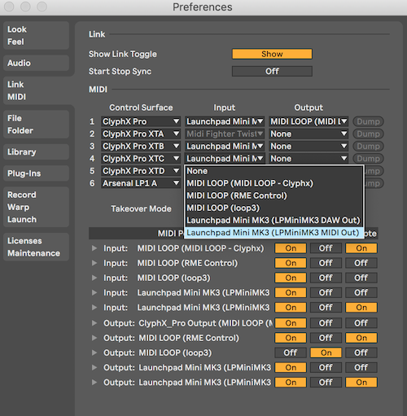The height and width of the screenshot is (416, 407).
Task: Click the Dump button for ClyphX Pro XTC
Action: tap(368, 159)
